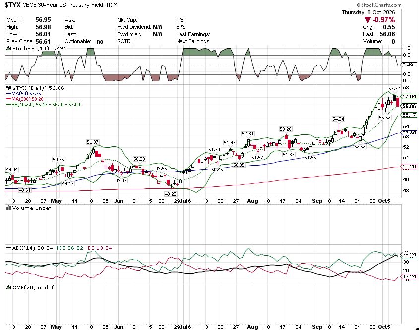Click the Fwd Yield N/A value

click(157, 34)
